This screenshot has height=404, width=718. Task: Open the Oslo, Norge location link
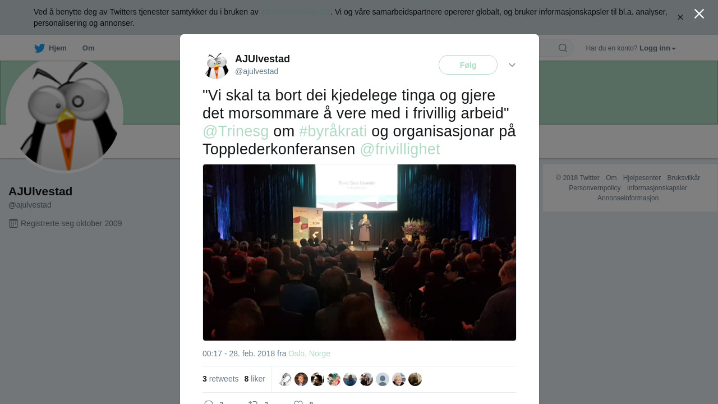coord(309,353)
